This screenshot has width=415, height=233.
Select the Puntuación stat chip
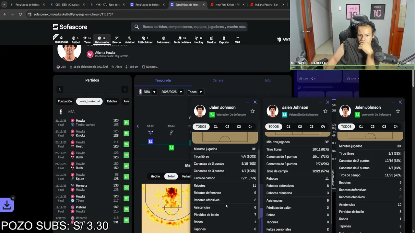(65, 101)
